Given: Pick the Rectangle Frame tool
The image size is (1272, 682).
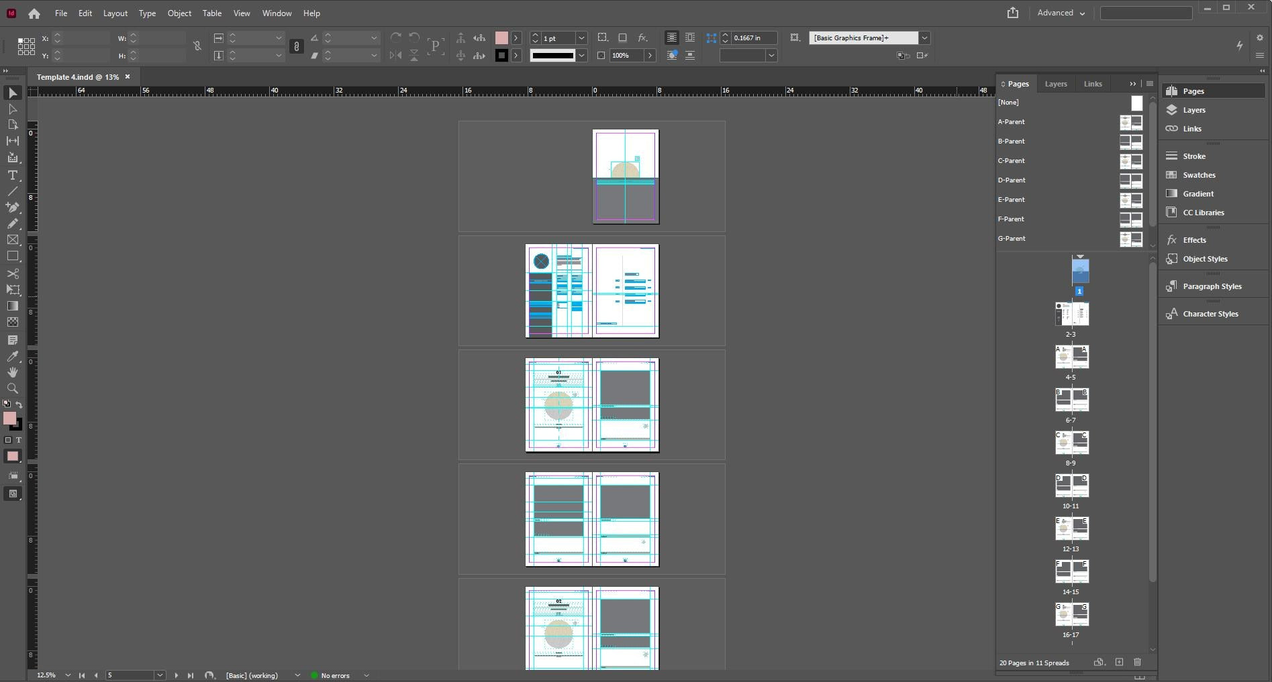Looking at the screenshot, I should [12, 239].
